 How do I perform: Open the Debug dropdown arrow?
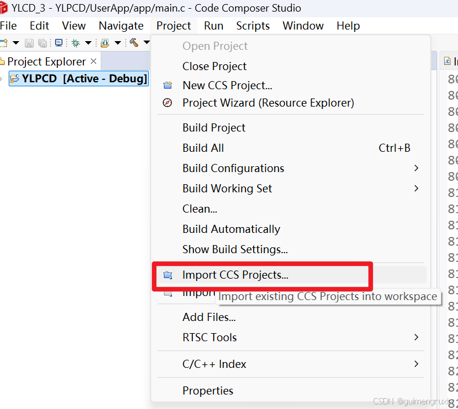88,43
